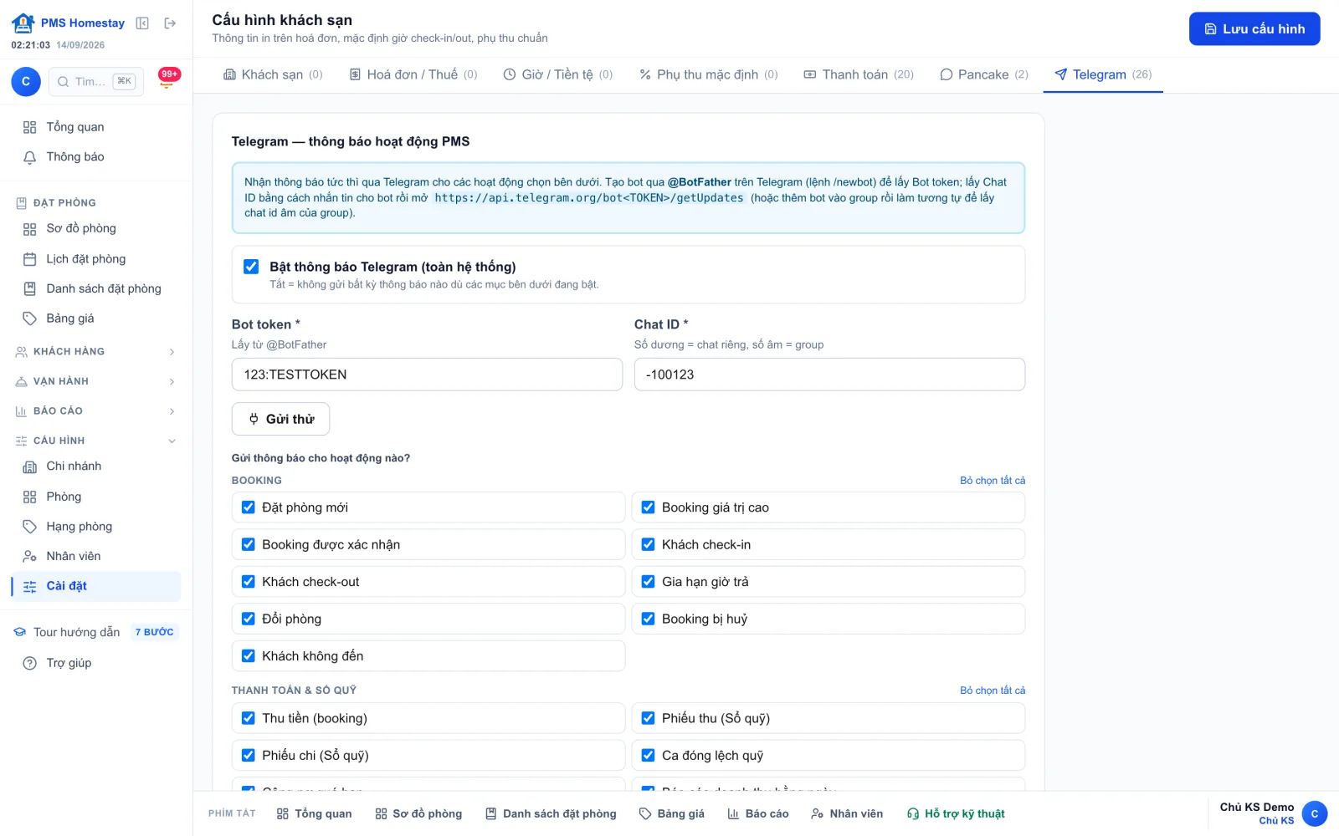Open the Thanh toán tab
Viewport: 1339px width, 836px height.
(x=859, y=74)
